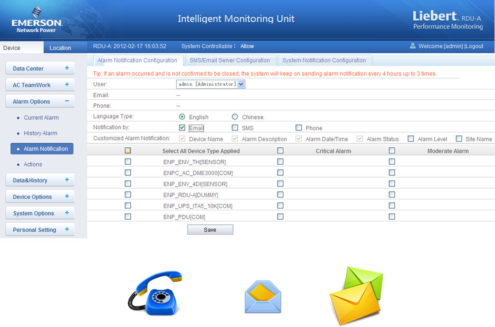Uncheck the Email notification checkbox
Image resolution: width=495 pixels, height=327 pixels.
tap(182, 128)
